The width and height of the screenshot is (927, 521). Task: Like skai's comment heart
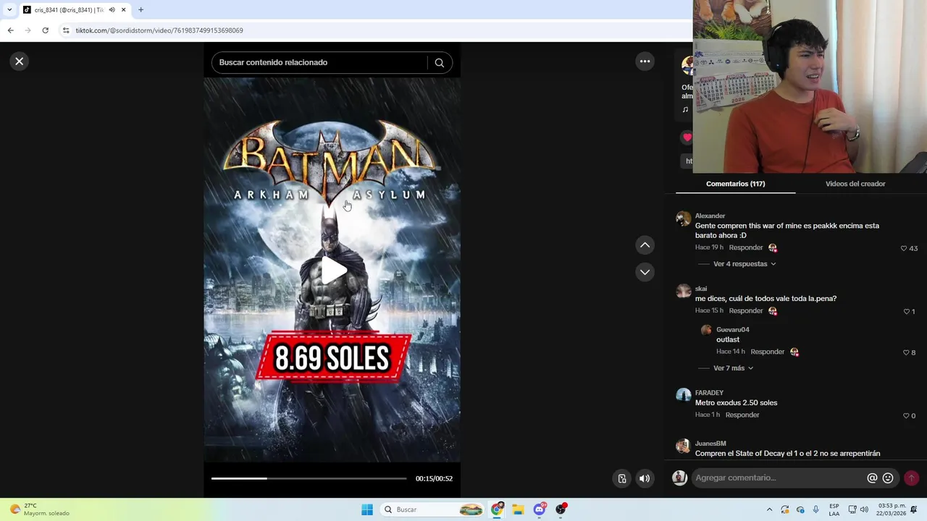coord(906,311)
